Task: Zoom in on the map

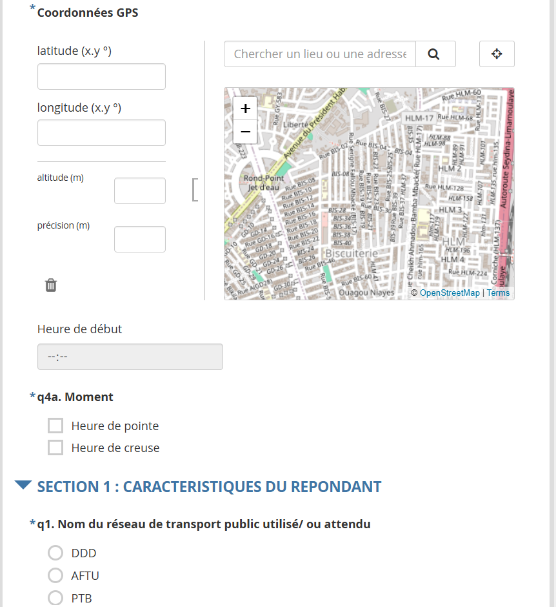Action: pos(245,109)
